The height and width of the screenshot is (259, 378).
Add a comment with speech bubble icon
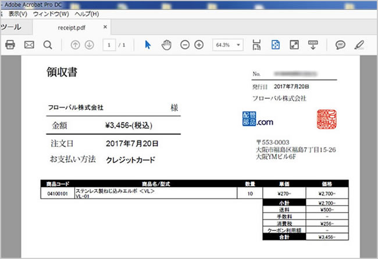click(x=341, y=45)
